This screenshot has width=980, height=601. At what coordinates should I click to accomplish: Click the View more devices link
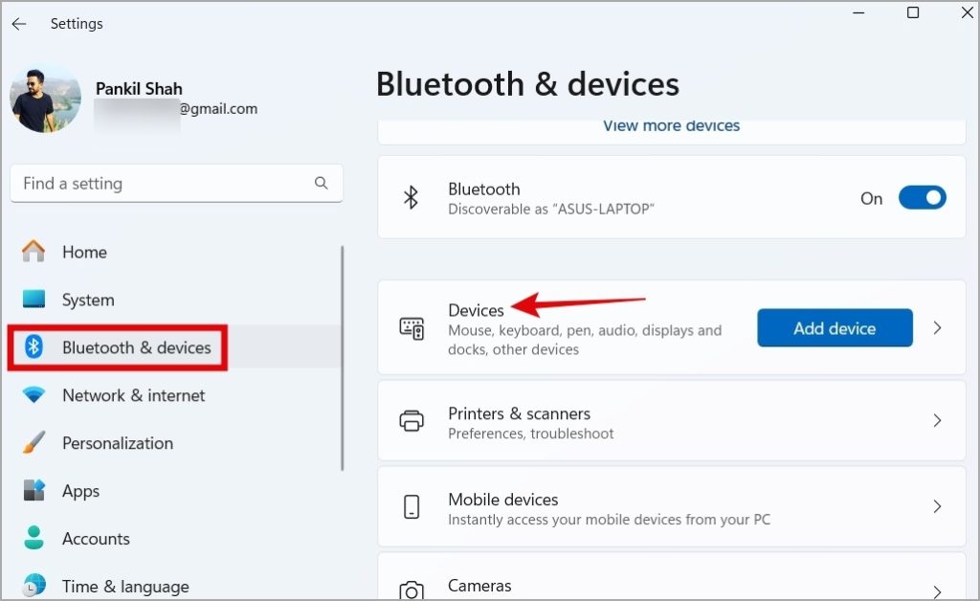click(671, 125)
